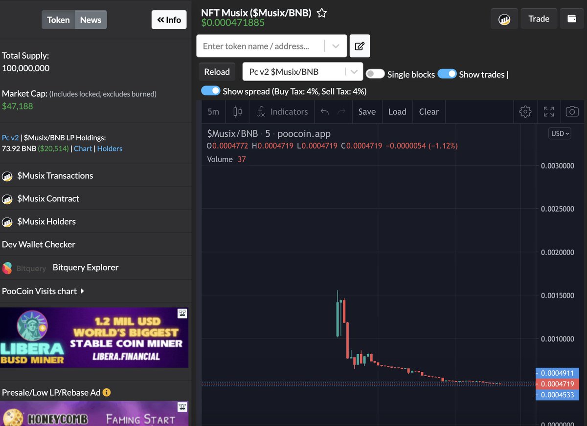Favorite NFT Musix with the star icon

click(322, 13)
